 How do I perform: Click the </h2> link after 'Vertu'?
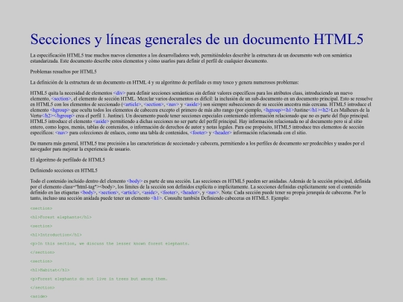(48, 116)
